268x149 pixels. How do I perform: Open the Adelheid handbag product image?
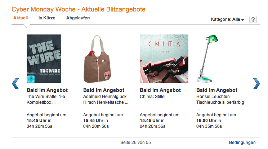(97, 59)
